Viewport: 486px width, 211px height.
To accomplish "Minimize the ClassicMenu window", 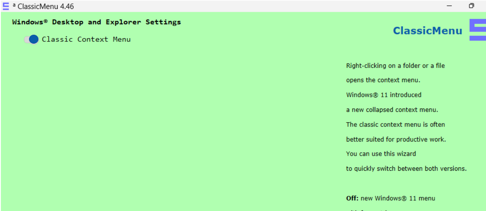I will coord(449,6).
